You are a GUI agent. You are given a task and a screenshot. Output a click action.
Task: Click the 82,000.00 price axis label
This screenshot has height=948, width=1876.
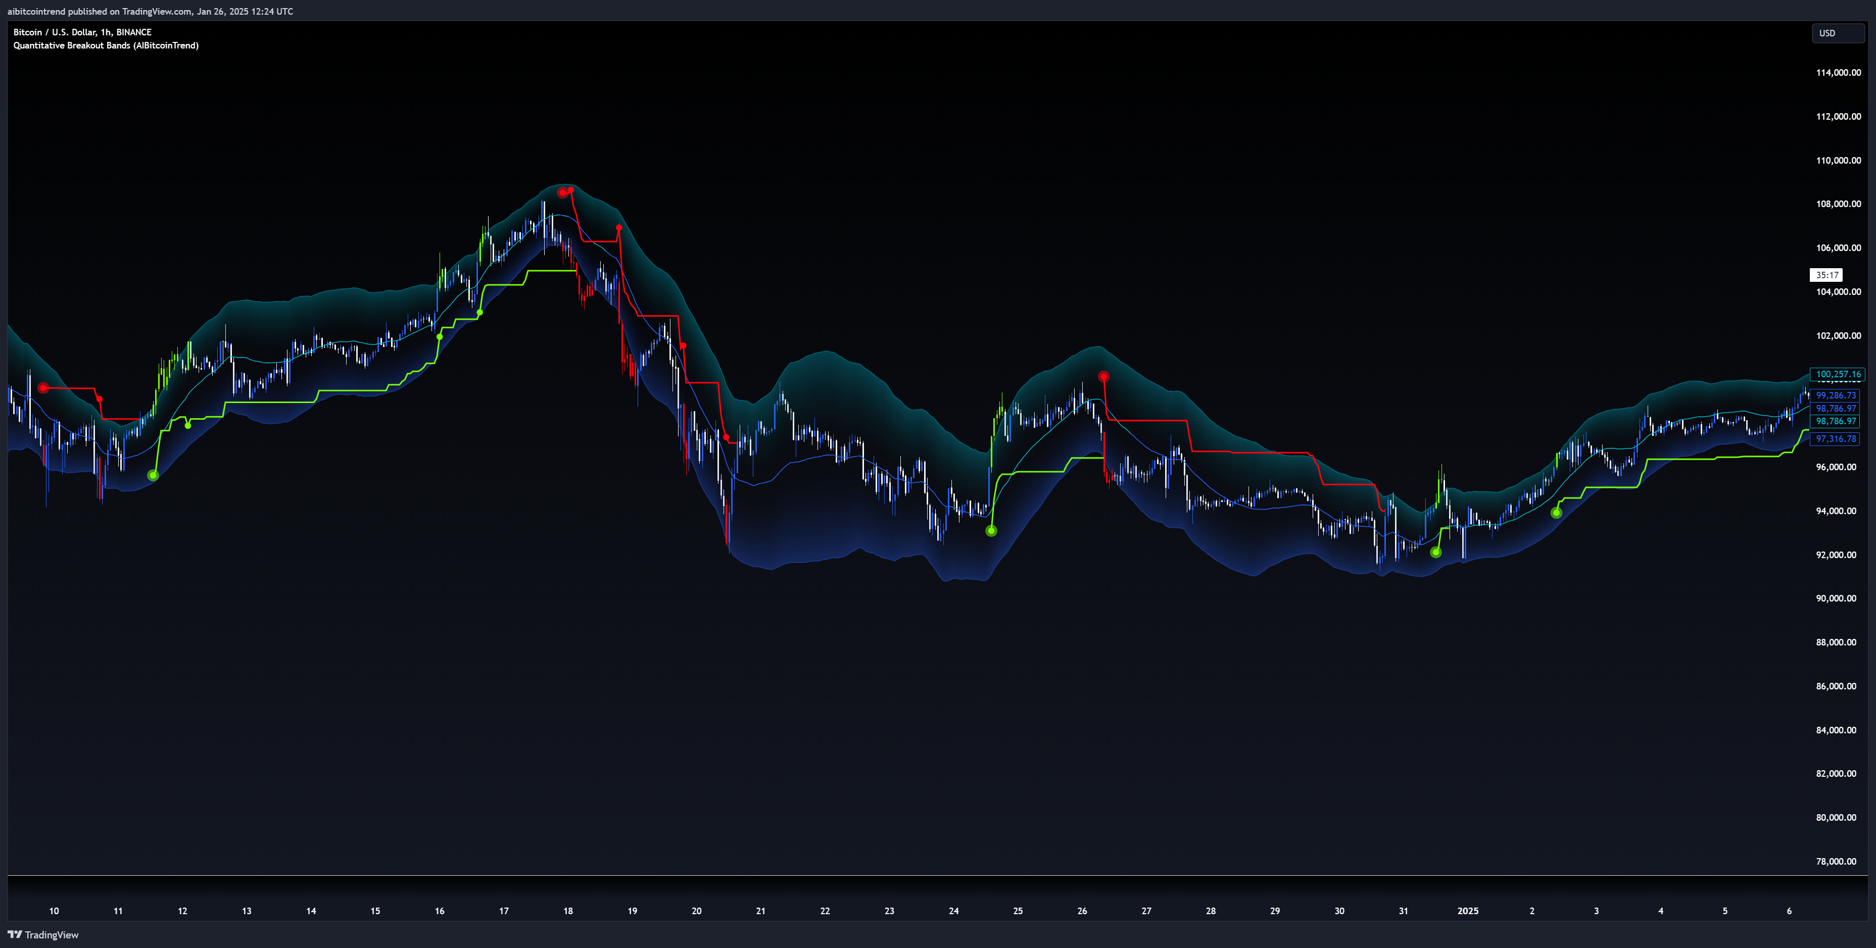(1836, 774)
